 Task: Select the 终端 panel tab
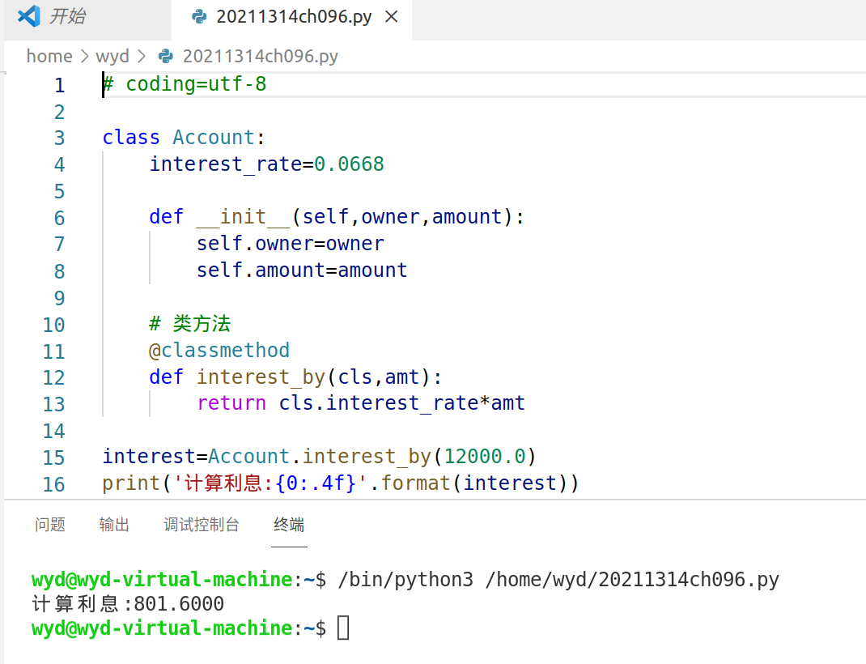[289, 524]
